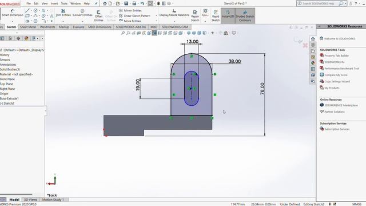Click the Print icon

click(x=134, y=3)
